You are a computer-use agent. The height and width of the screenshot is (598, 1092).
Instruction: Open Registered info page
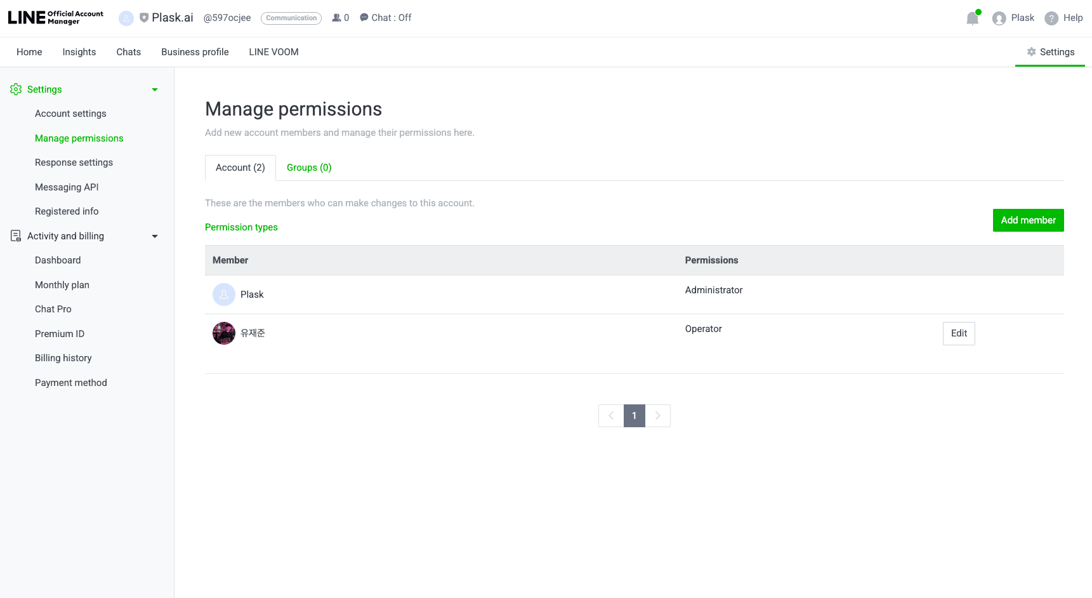click(x=67, y=211)
